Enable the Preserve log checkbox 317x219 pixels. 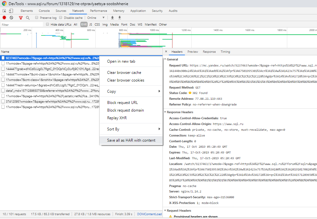[37, 18]
